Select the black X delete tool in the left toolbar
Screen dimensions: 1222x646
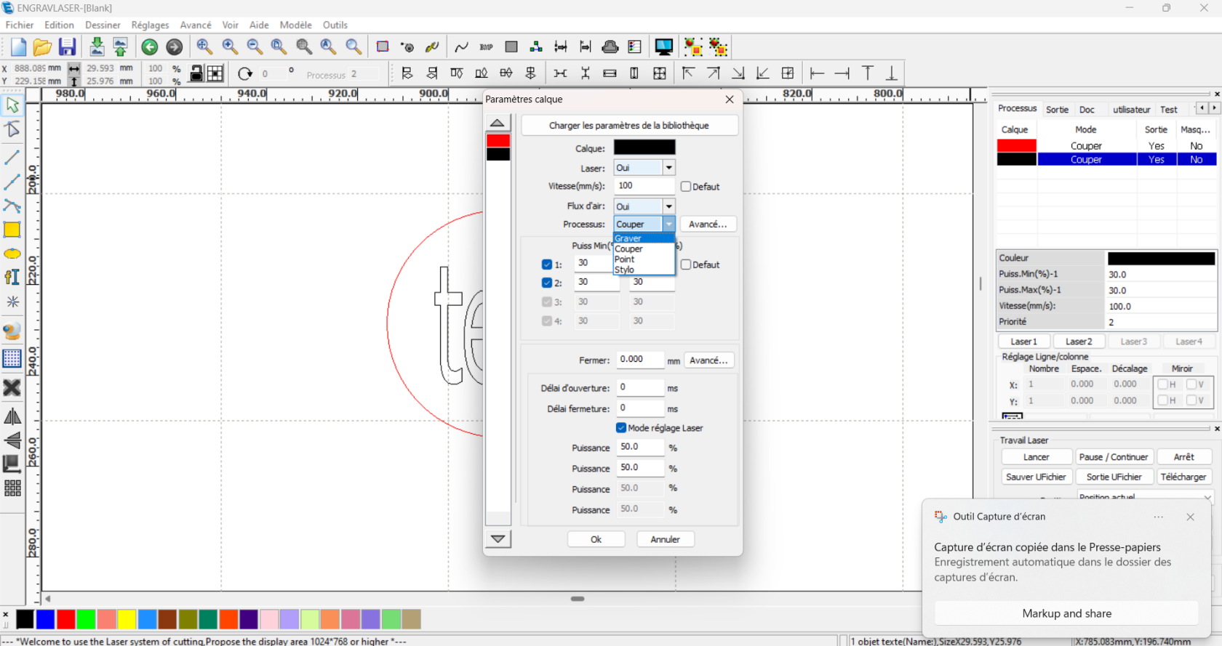click(12, 388)
